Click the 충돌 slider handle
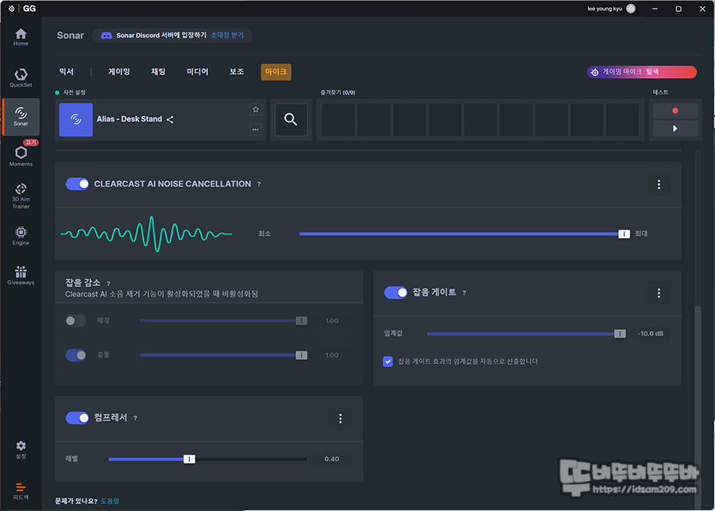 [301, 355]
